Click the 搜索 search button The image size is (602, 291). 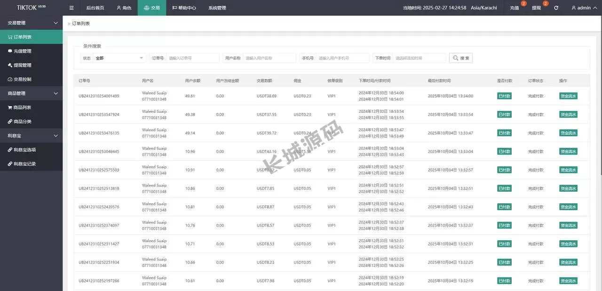pos(461,58)
